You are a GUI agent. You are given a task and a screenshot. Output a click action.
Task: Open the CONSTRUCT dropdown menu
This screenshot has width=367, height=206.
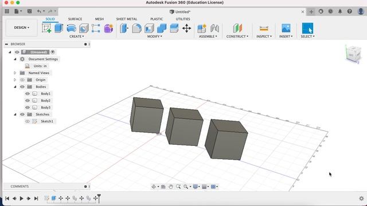point(237,37)
